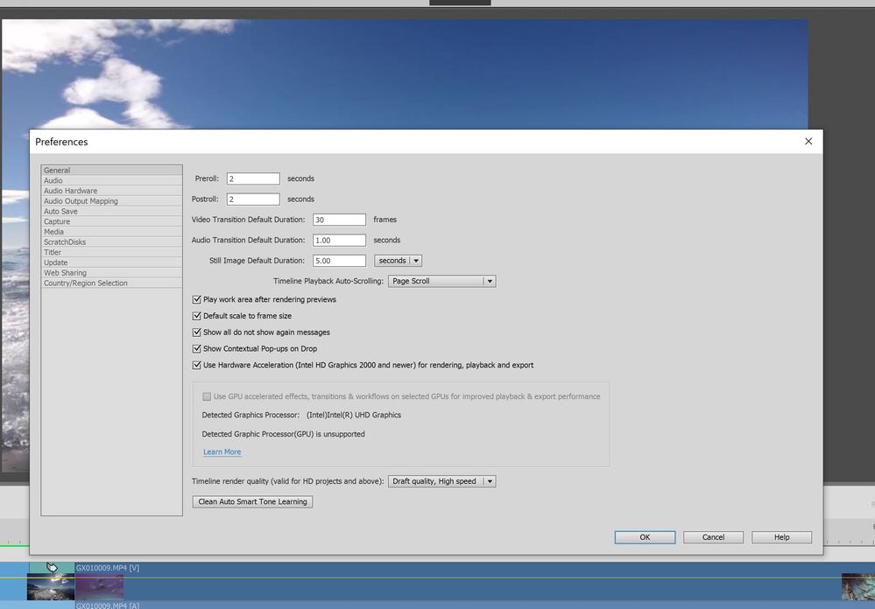This screenshot has width=875, height=609.
Task: Open Timeline render quality dropdown
Action: coord(442,481)
